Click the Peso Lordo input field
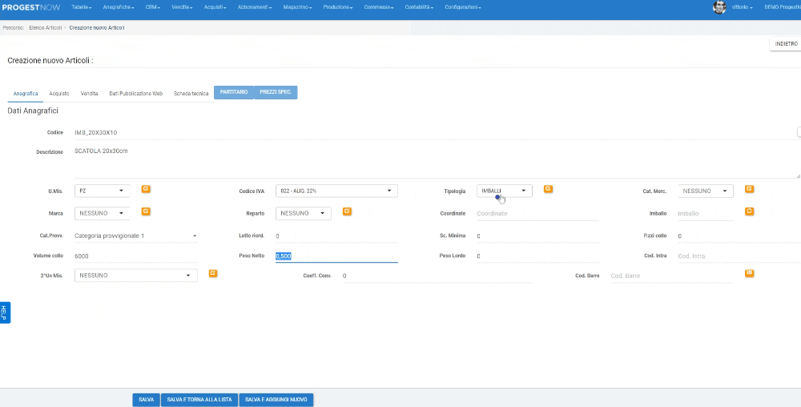This screenshot has width=801, height=407. click(x=537, y=256)
